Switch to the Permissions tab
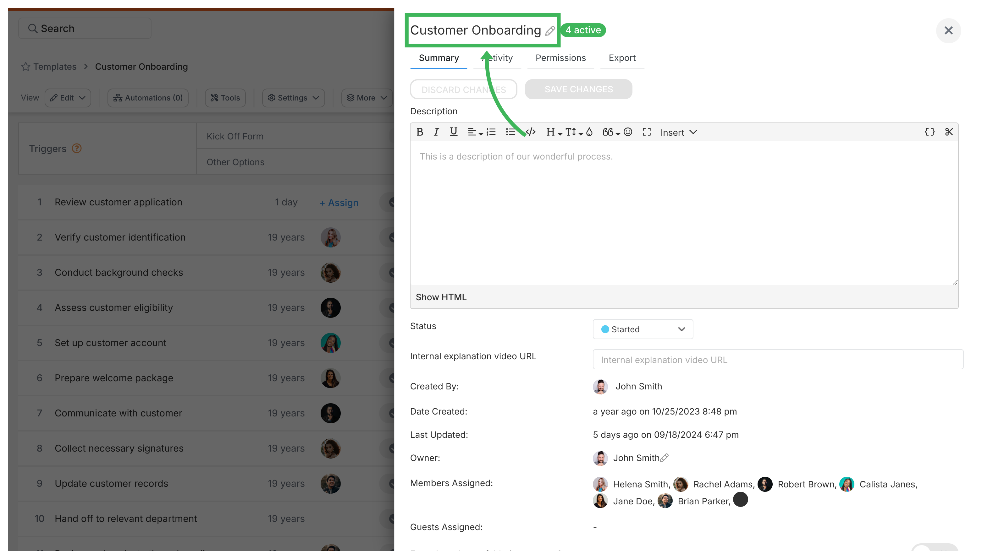 (560, 57)
